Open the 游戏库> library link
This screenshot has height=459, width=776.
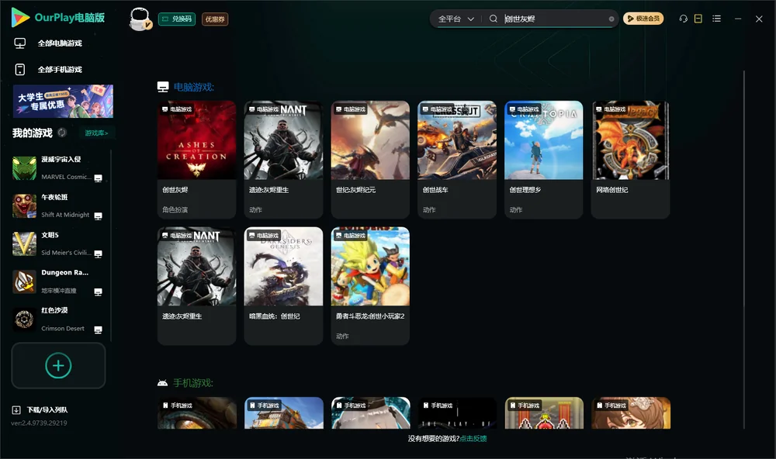pyautogui.click(x=96, y=133)
